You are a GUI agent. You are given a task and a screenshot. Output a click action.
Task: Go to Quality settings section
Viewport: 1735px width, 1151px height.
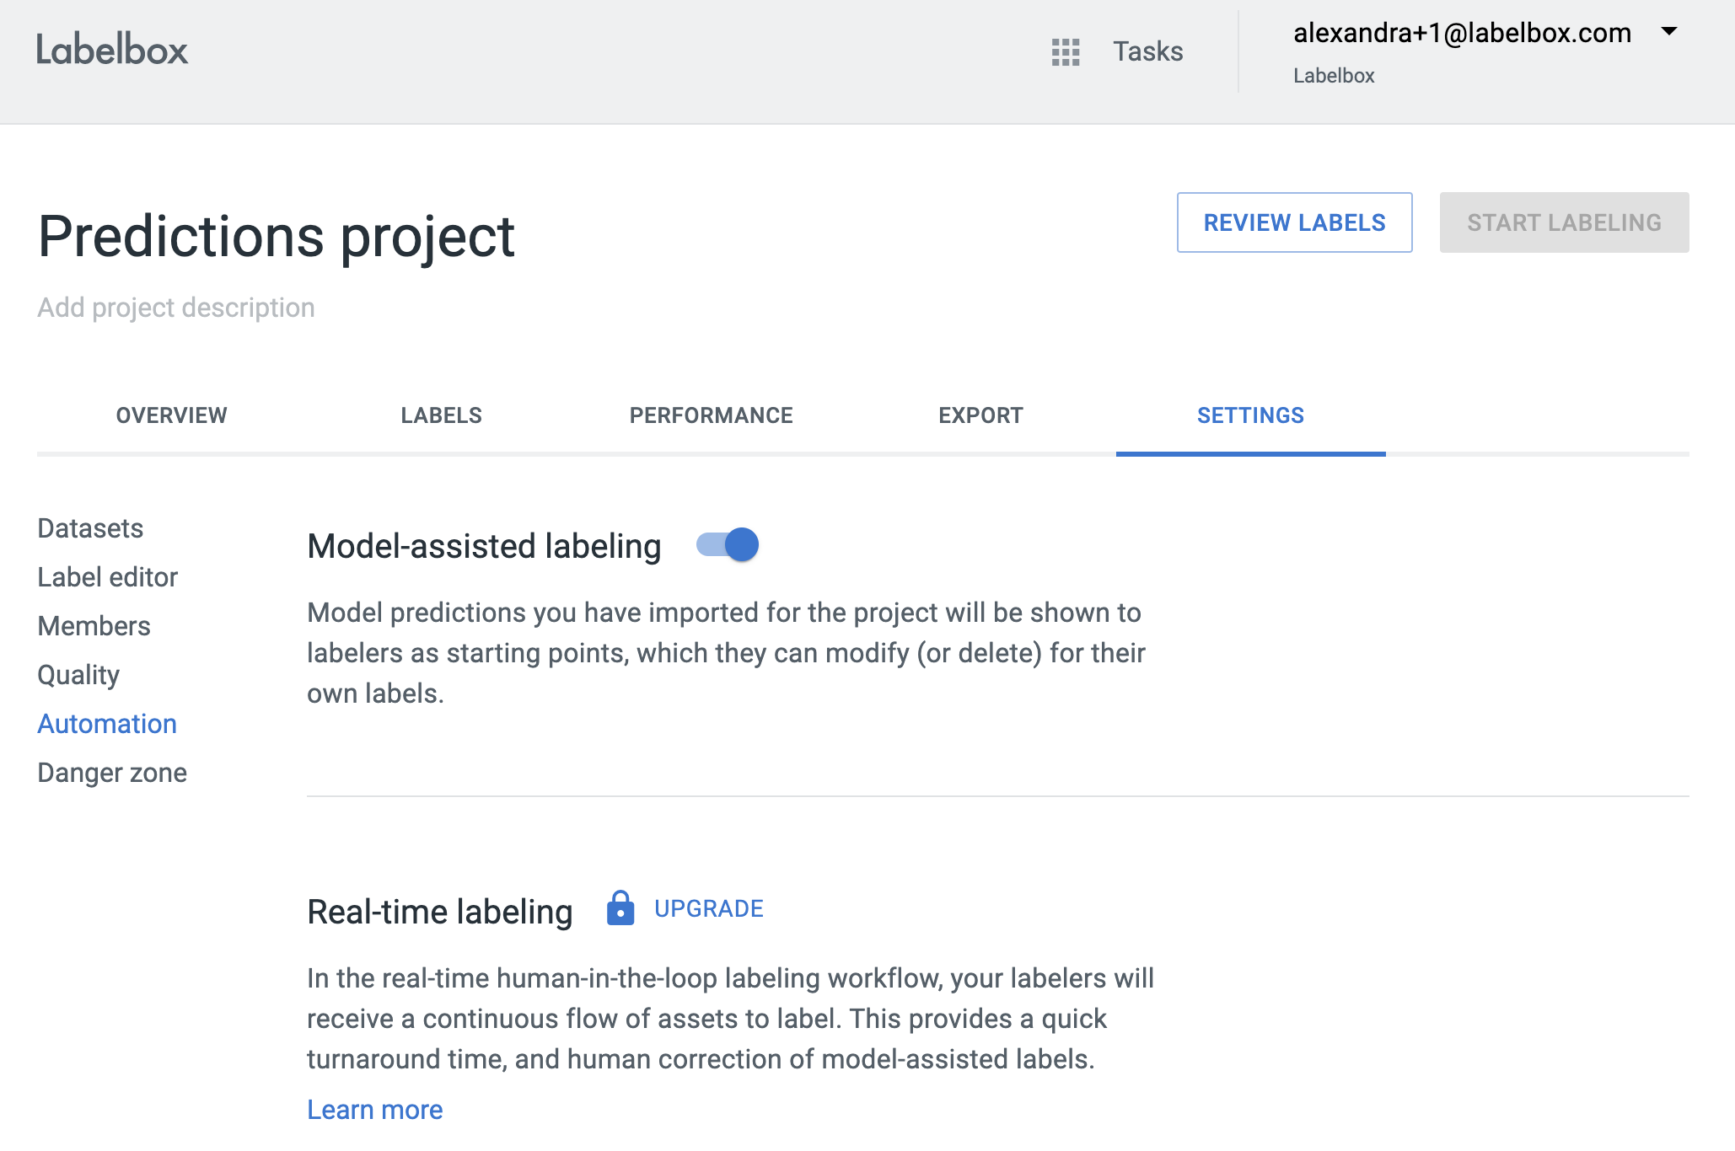(78, 675)
